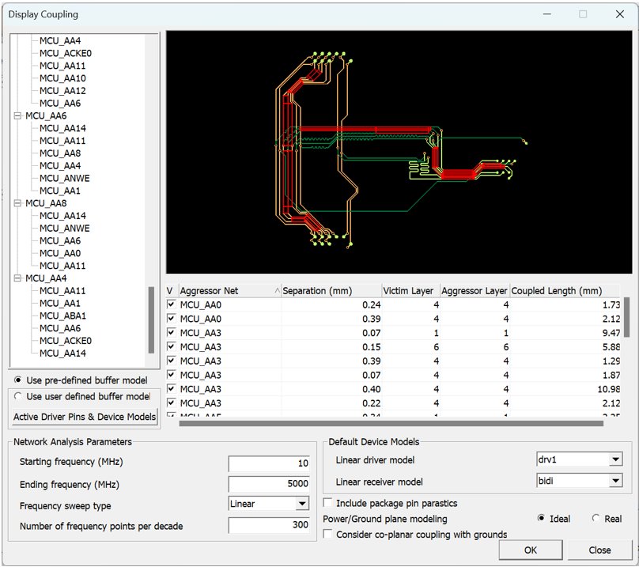This screenshot has height=567, width=639.
Task: Collapse the MCU_AA4 tree node
Action: point(18,278)
